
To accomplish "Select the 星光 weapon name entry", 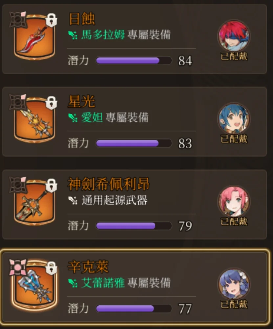I will click(81, 101).
